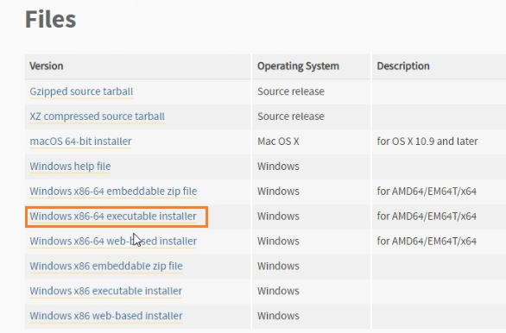Select 'for OS X 10.9 and later' text
Image resolution: width=506 pixels, height=333 pixels.
pos(427,141)
